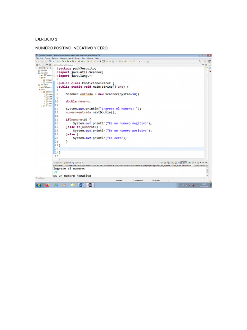Click the Run external tools icon
This screenshot has width=247, height=330.
73,62
